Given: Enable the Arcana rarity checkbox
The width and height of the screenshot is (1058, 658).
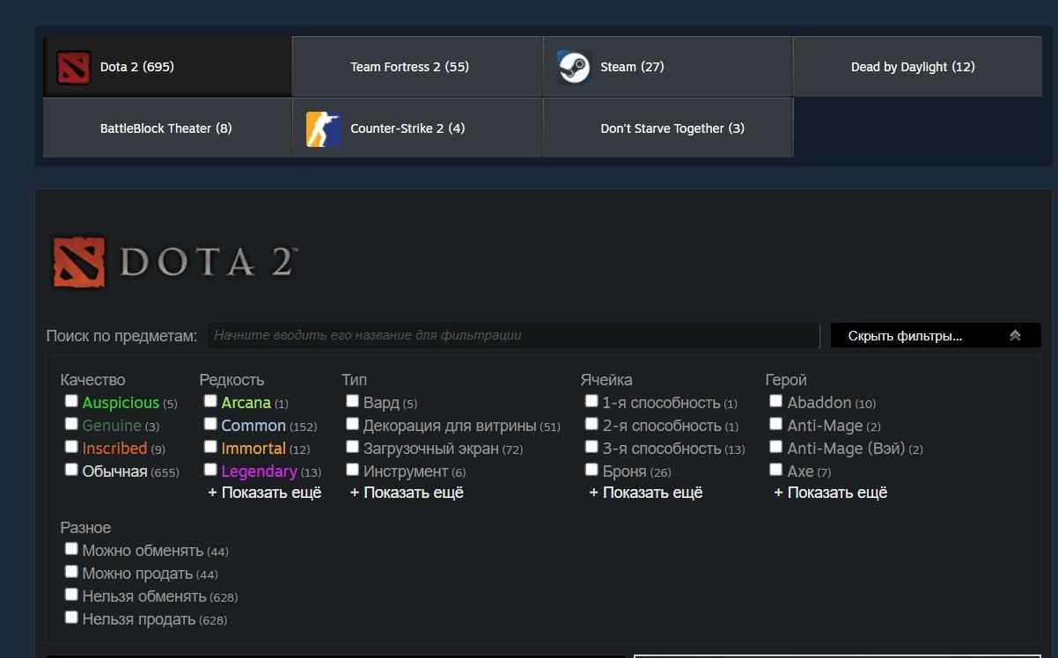Looking at the screenshot, I should point(210,401).
